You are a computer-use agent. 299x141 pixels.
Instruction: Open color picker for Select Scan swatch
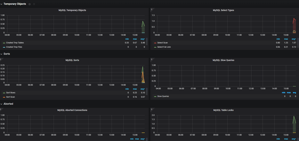point(155,43)
